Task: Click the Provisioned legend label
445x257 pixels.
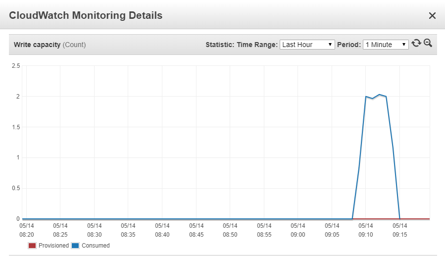Action: pos(53,246)
